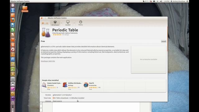Open LibreOffice Writer from the launcher
The image size is (199, 112).
[13, 25]
